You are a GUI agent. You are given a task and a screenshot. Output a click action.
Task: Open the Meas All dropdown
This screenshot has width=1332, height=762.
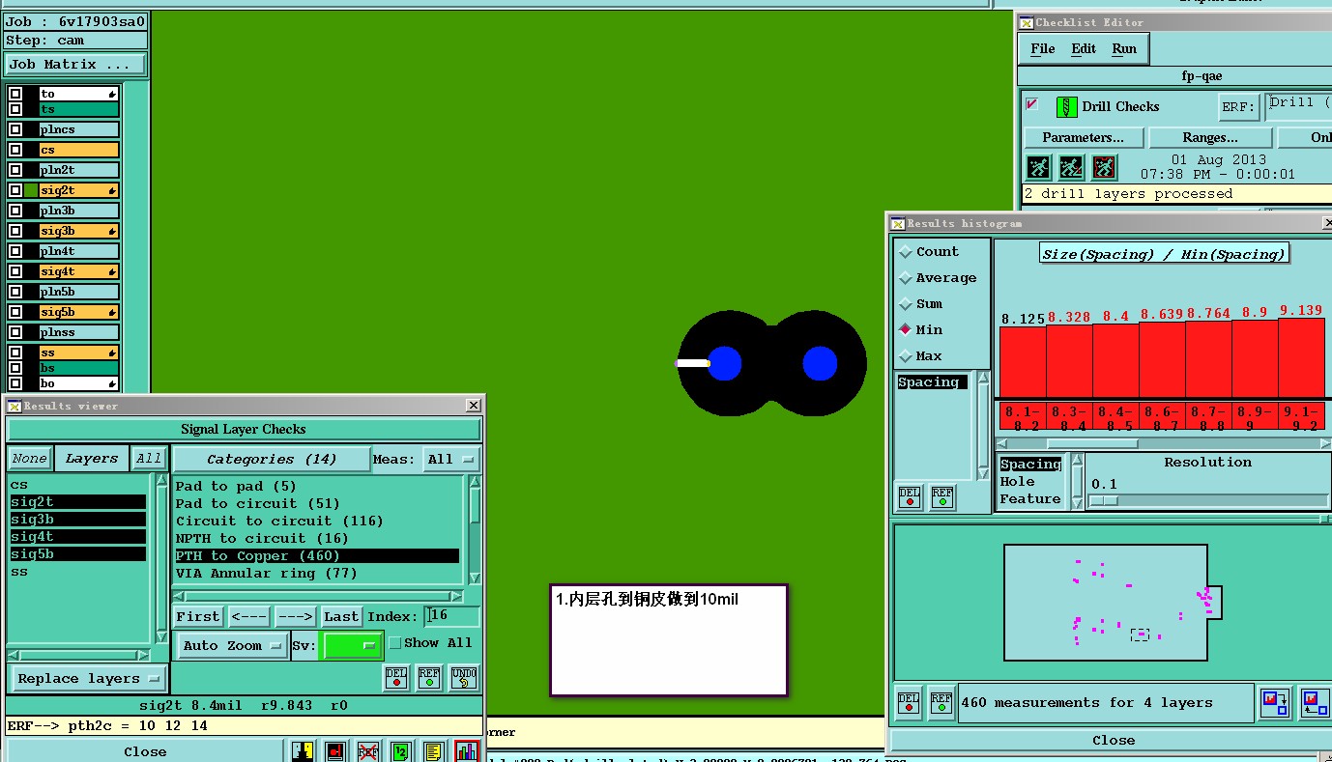click(x=452, y=460)
